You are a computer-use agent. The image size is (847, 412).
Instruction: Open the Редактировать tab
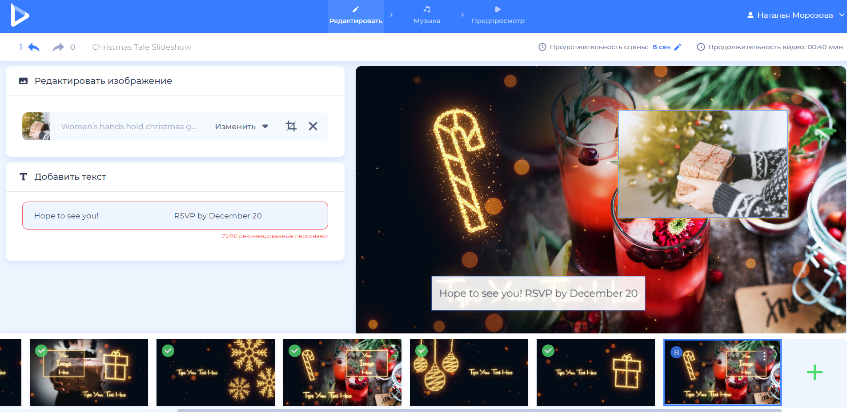coord(356,16)
